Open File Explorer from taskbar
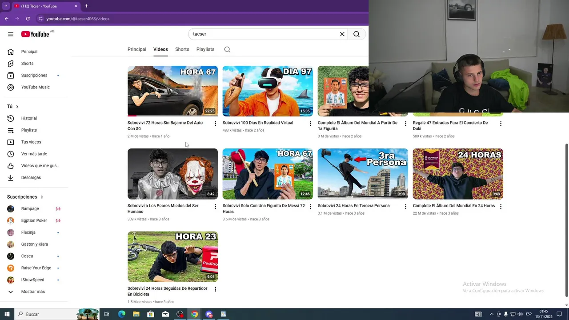This screenshot has height=320, width=569. click(136, 314)
